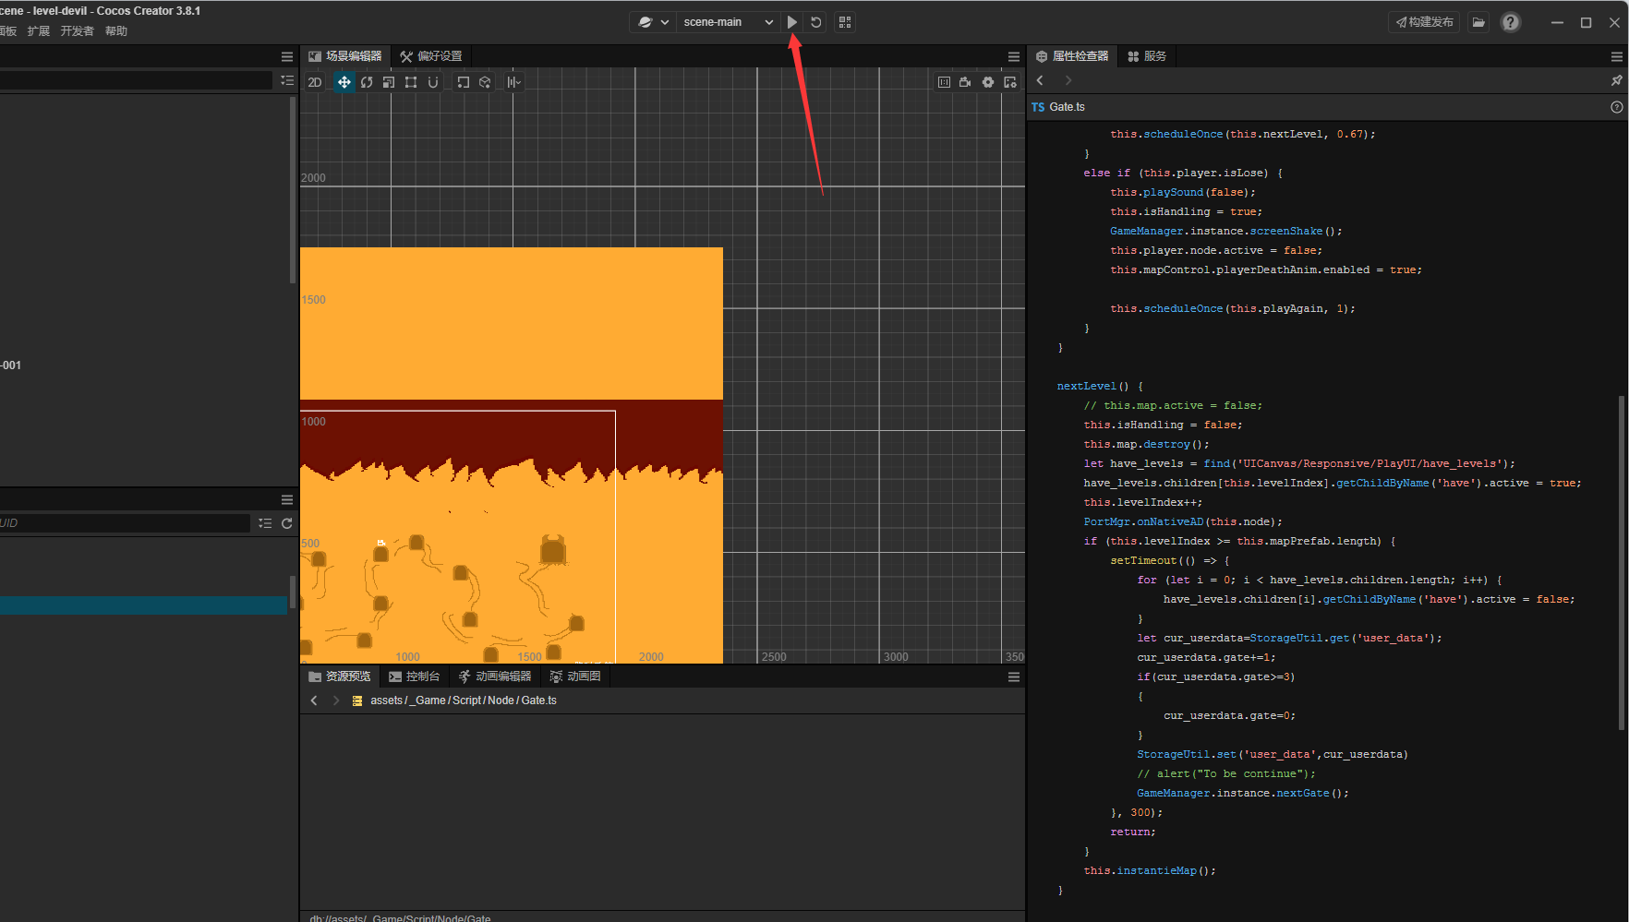
Task: Select the Move transform tool
Action: point(344,82)
